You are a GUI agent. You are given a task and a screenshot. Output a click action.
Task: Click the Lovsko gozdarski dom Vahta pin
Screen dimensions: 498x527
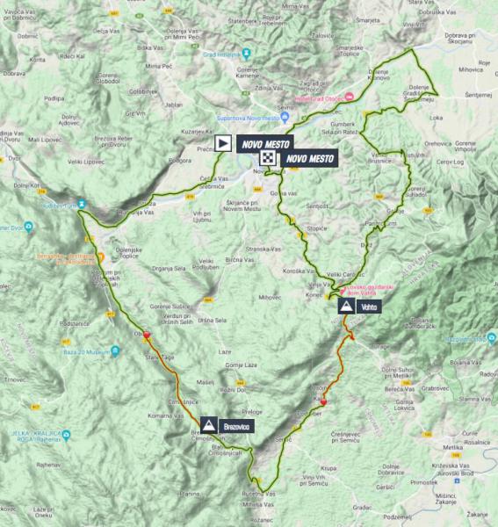[x=343, y=291]
